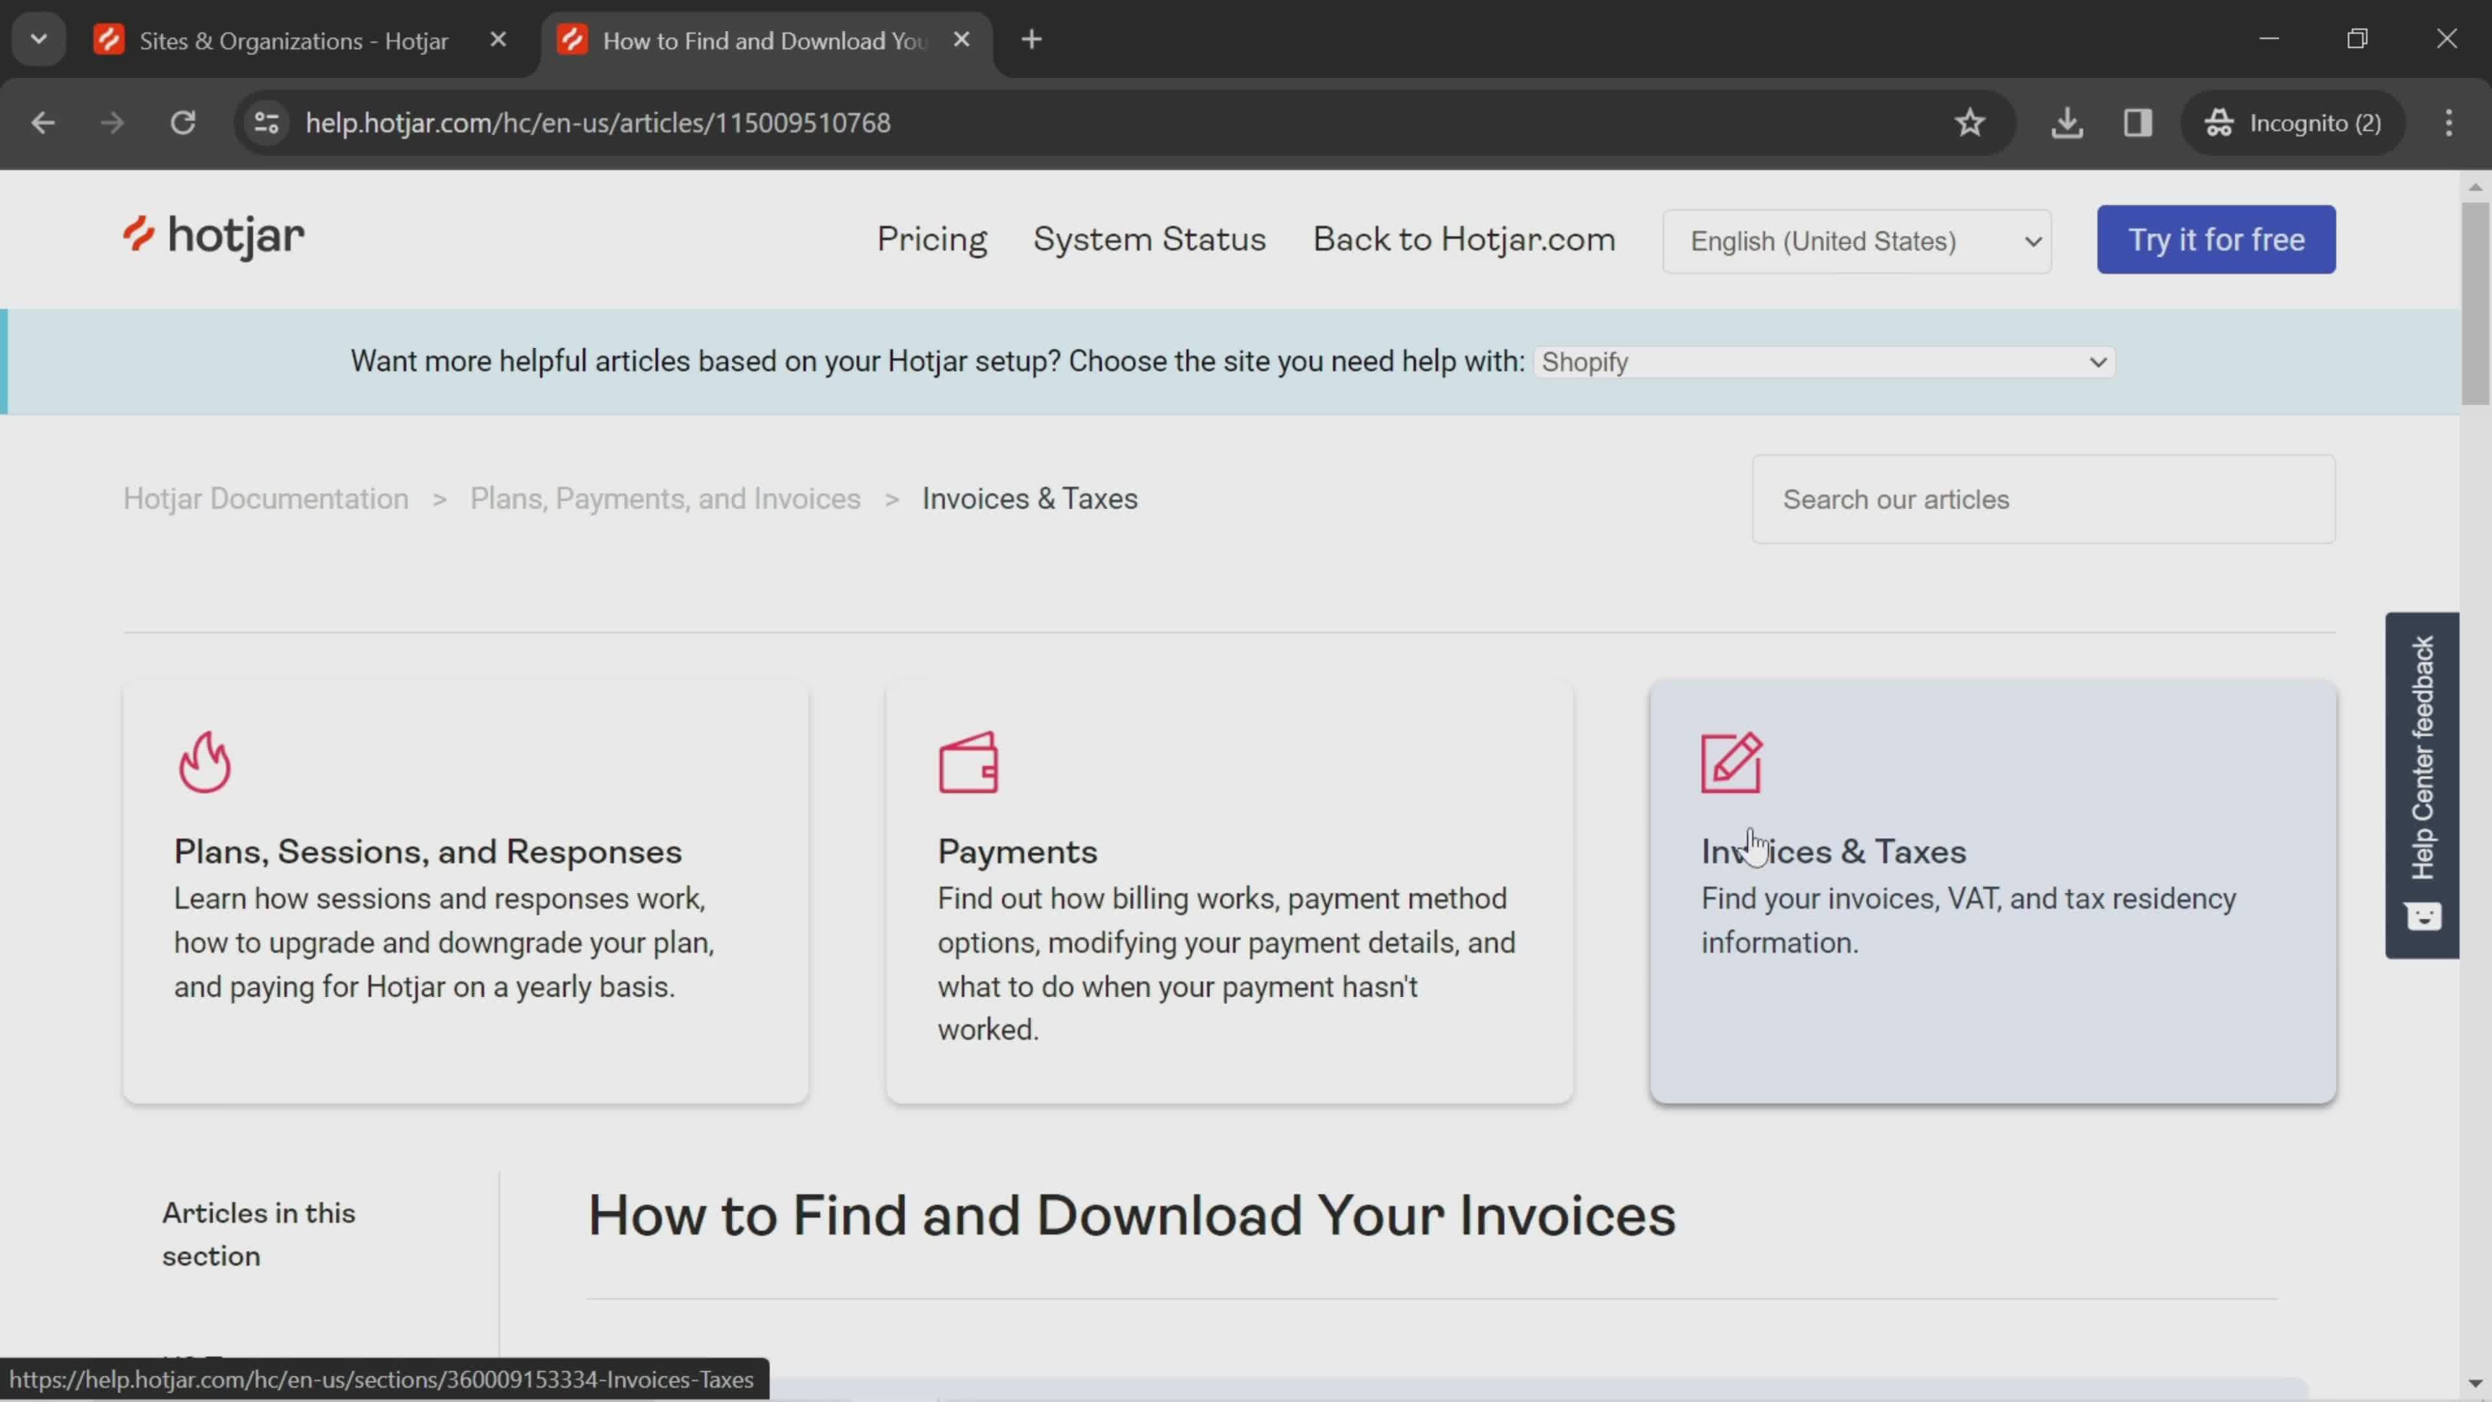The height and width of the screenshot is (1402, 2492).
Task: Click the Search our articles field
Action: [2043, 499]
